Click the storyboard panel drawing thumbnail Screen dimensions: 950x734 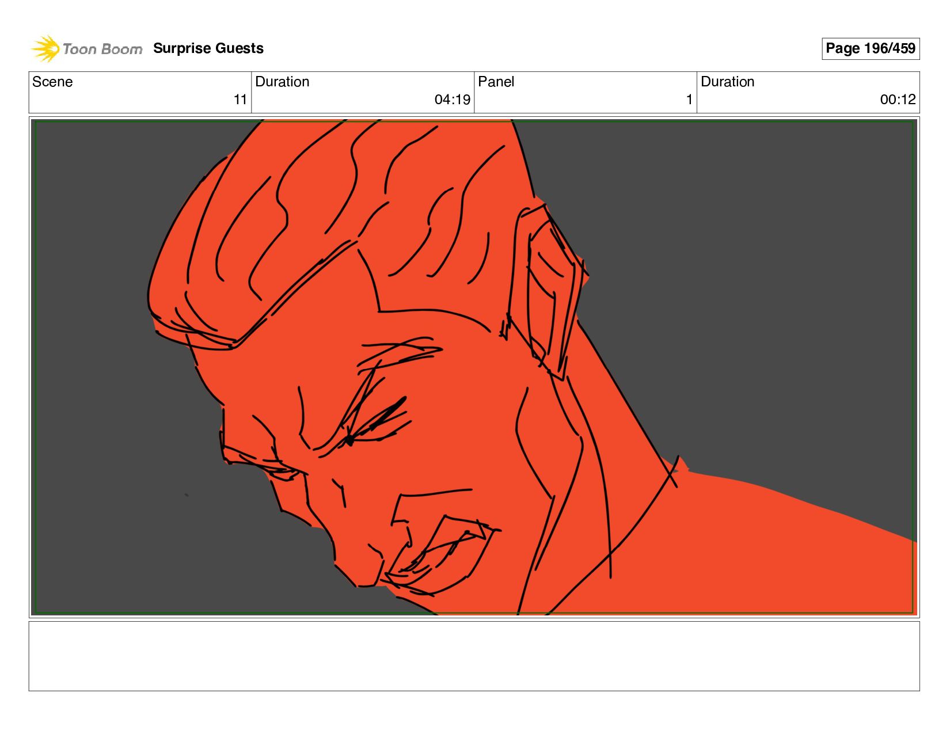point(474,367)
